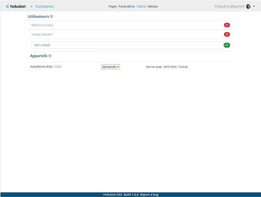261x197 pixels.
Task: Confirm with the green checkmark button
Action: (227, 45)
